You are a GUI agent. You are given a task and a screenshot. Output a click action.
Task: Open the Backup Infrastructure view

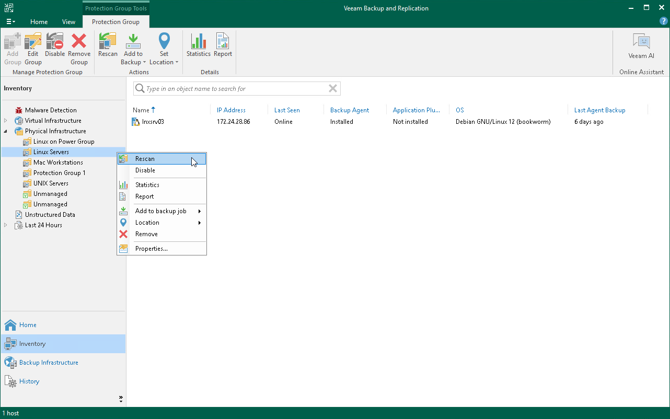(49, 363)
